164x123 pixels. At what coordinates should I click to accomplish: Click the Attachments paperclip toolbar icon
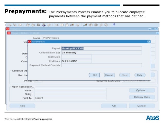click(x=101, y=25)
